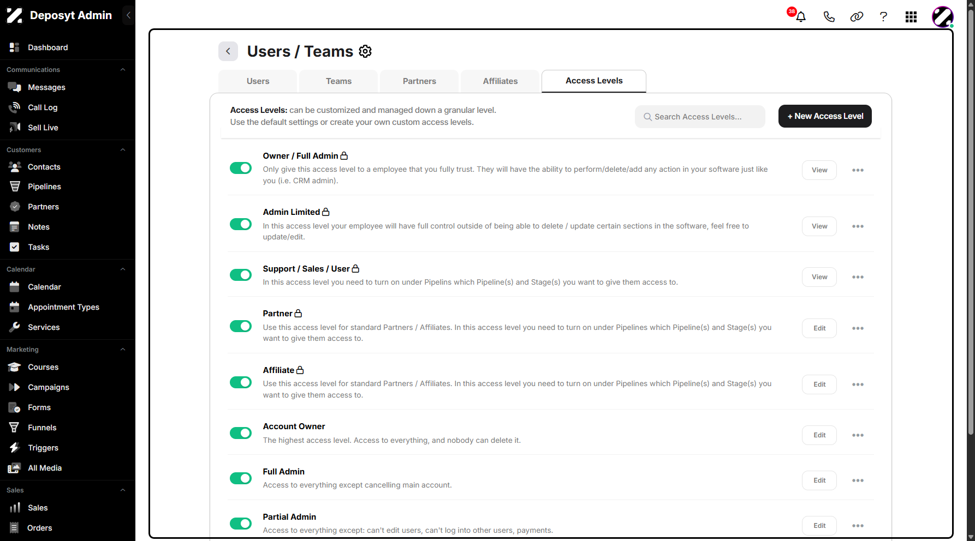Open Calendar icon in sidebar
975x541 pixels.
coord(15,287)
